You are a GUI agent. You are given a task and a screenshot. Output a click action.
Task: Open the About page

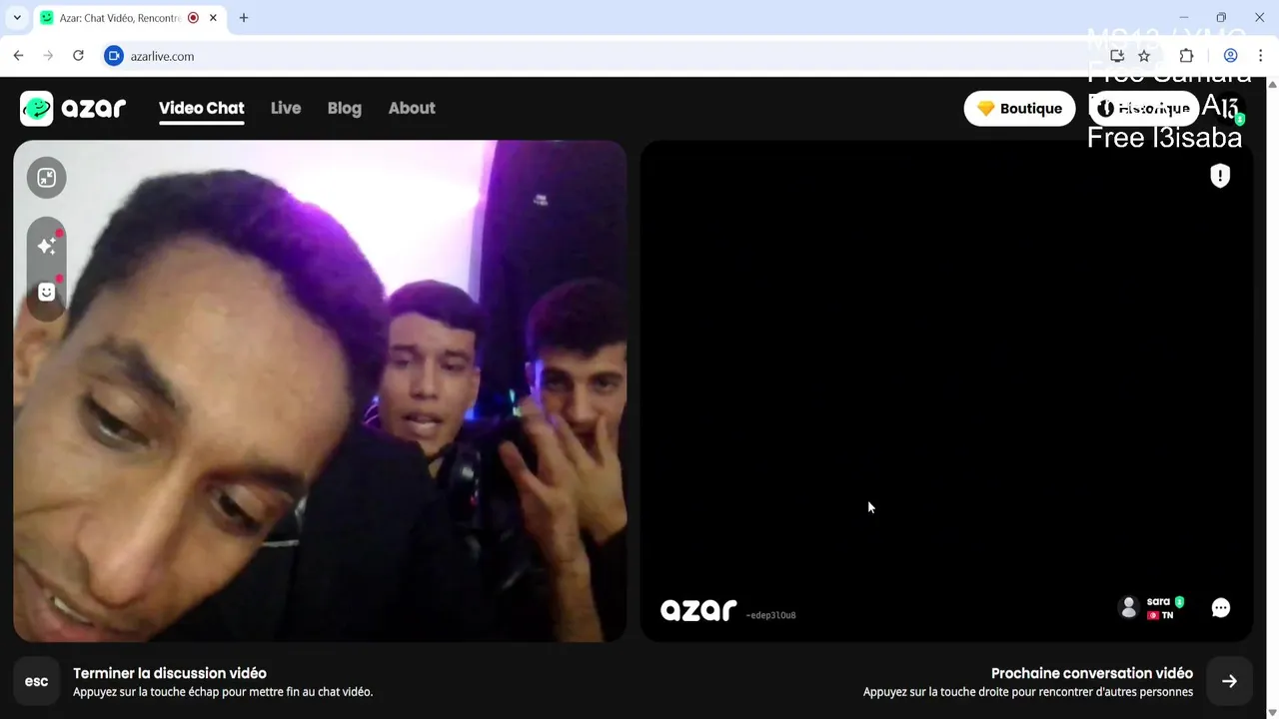412,108
